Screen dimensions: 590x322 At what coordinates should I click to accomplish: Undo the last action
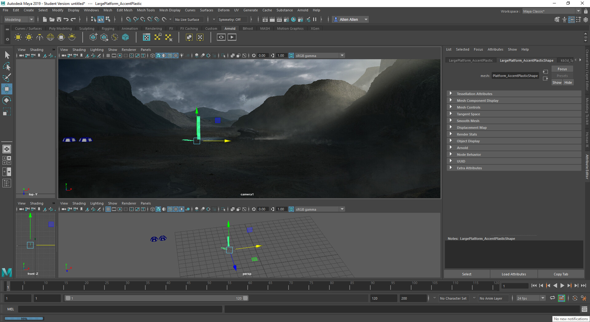66,19
